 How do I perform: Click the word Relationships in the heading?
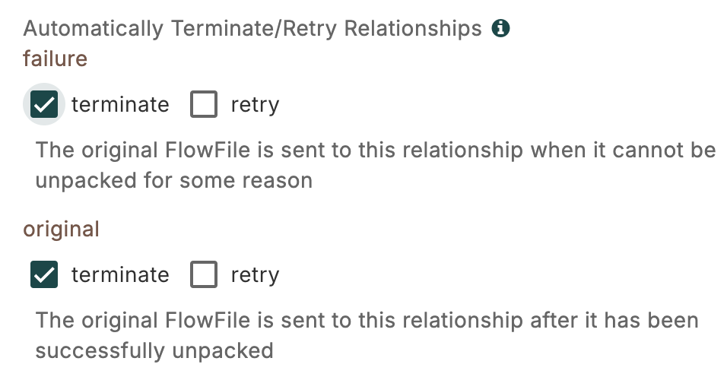click(413, 29)
